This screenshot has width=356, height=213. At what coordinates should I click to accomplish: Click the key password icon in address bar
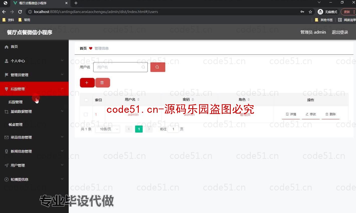tap(302, 12)
